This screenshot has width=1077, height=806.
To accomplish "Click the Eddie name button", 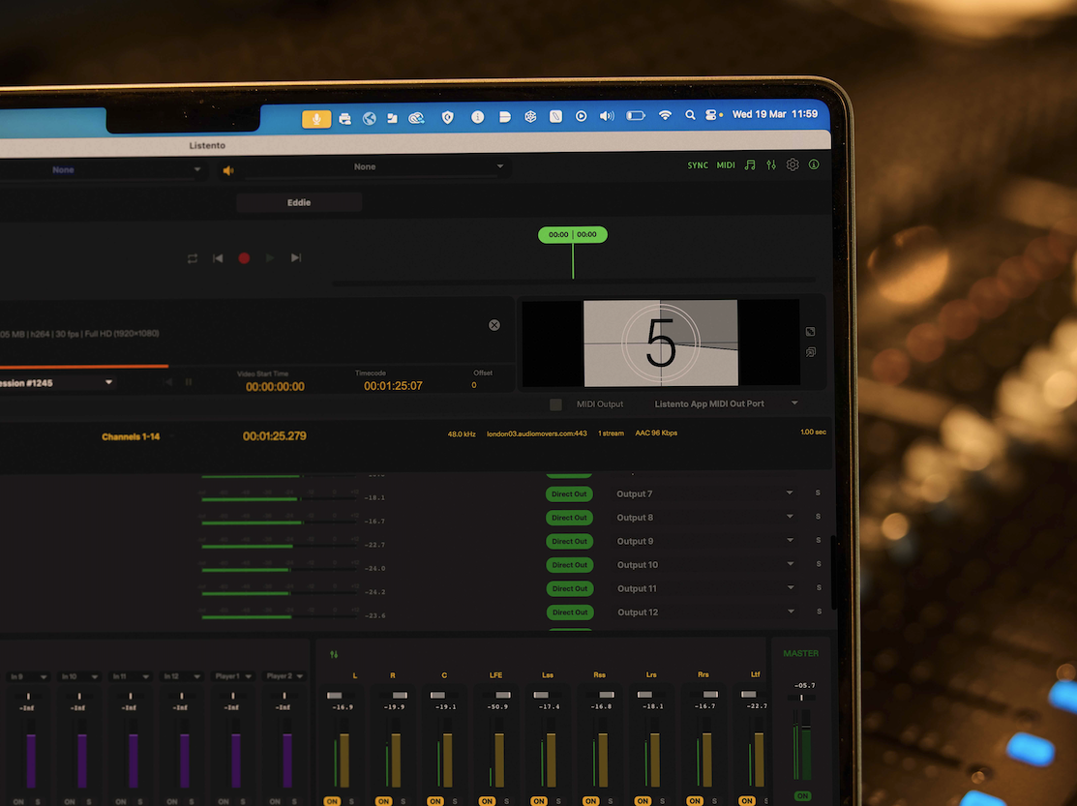I will click(298, 201).
